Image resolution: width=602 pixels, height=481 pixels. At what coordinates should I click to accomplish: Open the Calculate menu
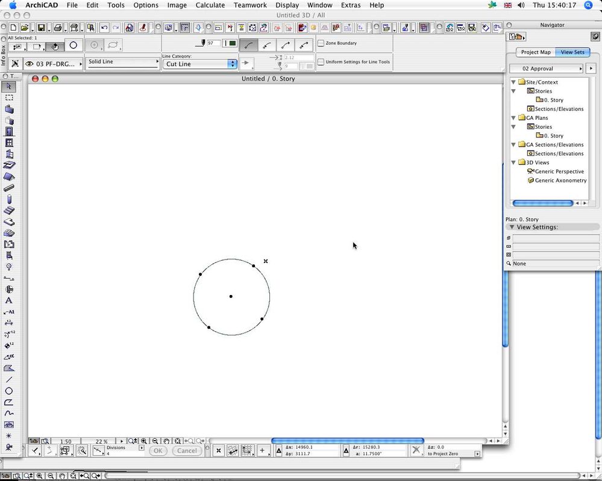tap(210, 5)
